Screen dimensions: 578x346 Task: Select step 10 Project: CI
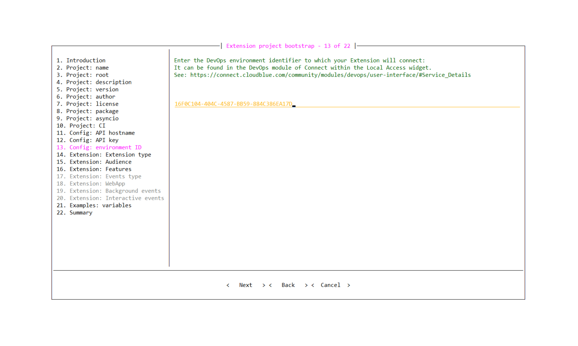pyautogui.click(x=81, y=126)
